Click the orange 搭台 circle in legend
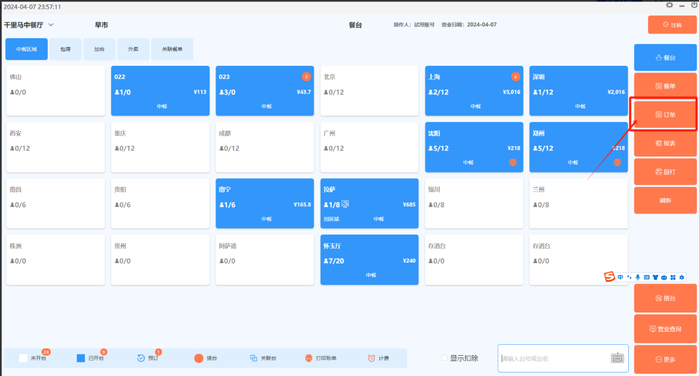 (199, 358)
